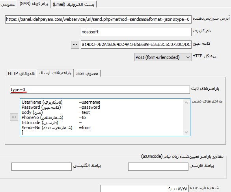Click the service provider URL address field
This screenshot has width=231, height=192.
pos(98,19)
